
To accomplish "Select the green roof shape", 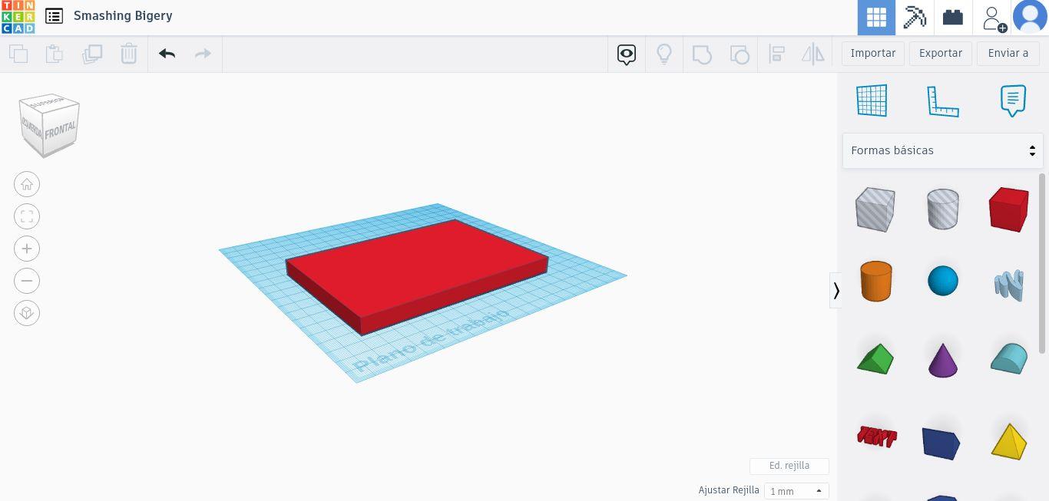I will pos(875,359).
